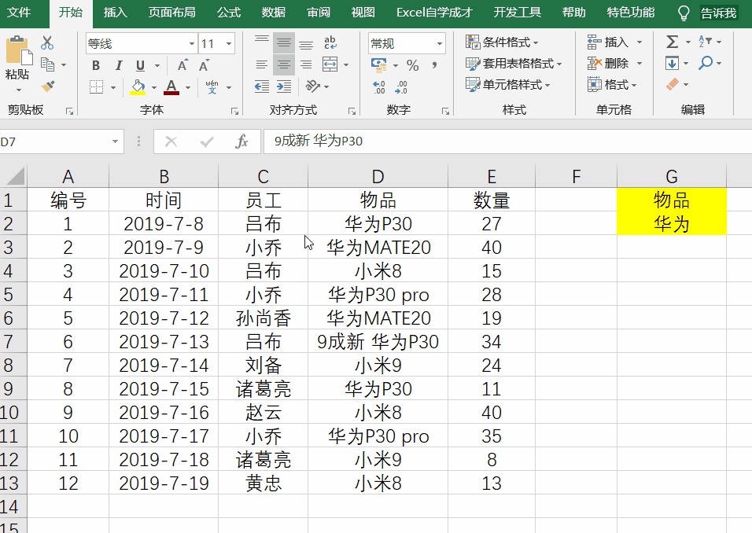Open Find and Select magnifier

pos(705,63)
